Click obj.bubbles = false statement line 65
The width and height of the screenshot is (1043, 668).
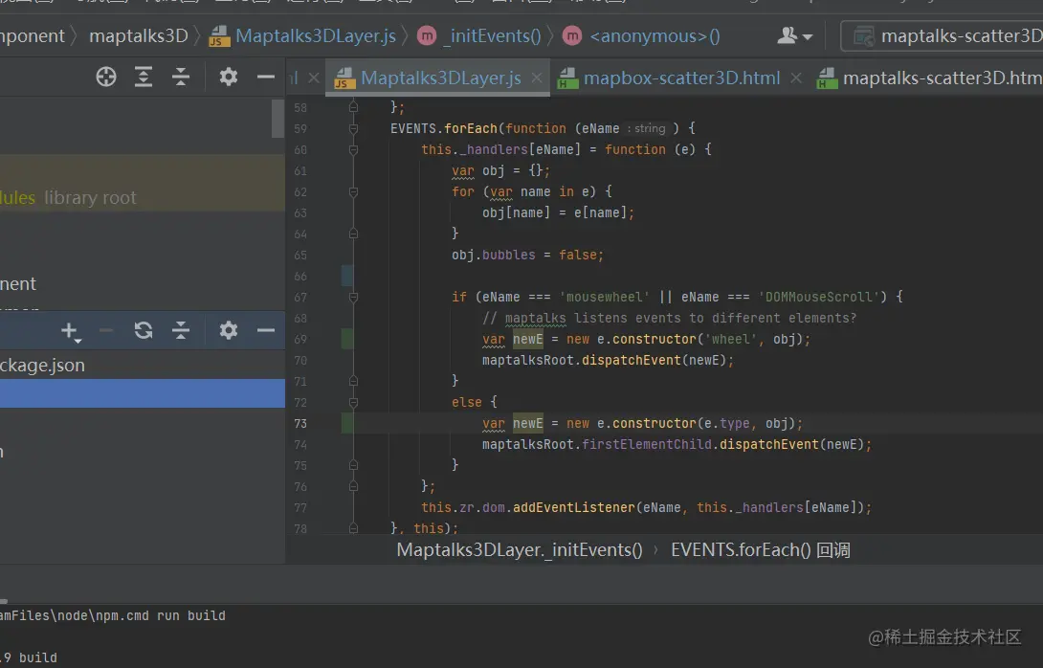pos(527,255)
